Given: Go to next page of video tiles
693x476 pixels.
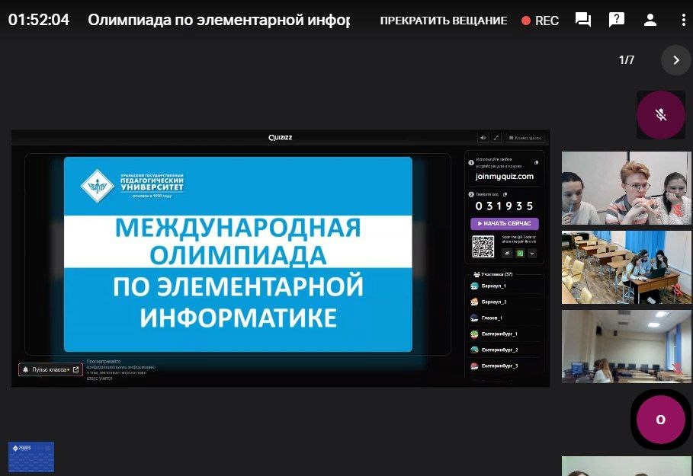Looking at the screenshot, I should click(675, 60).
